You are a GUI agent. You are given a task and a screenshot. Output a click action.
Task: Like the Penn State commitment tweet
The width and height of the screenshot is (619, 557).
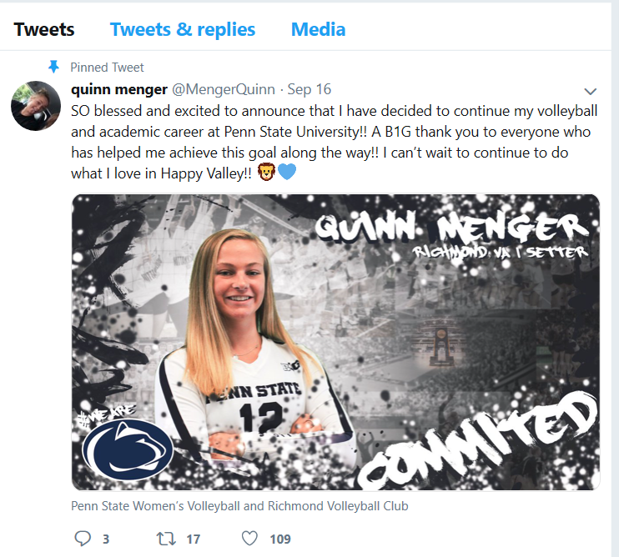247,539
